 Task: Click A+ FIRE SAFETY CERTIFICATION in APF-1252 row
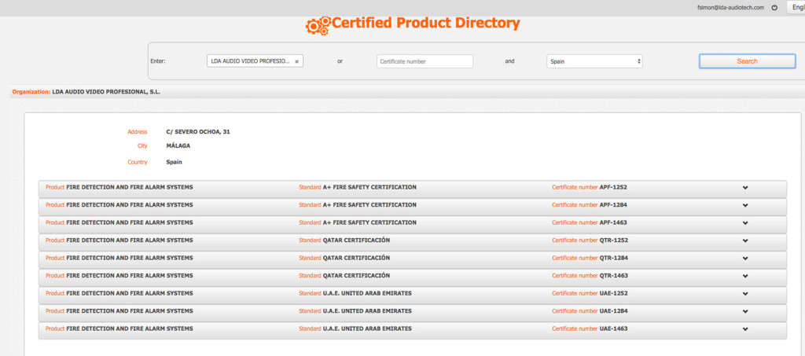point(369,187)
